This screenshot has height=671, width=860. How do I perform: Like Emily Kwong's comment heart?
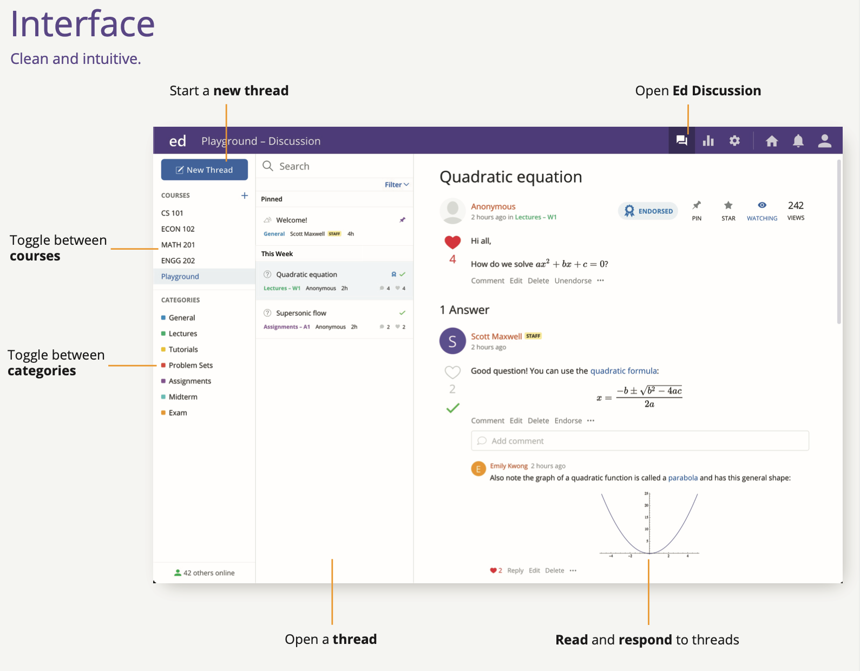tap(493, 570)
